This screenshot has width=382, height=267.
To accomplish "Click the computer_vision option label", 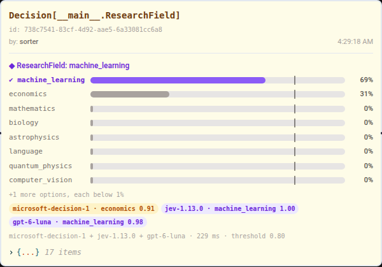I will click(41, 180).
